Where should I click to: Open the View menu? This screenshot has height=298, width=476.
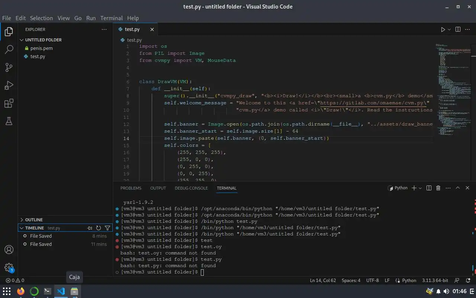point(64,18)
